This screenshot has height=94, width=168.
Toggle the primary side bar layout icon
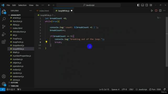(138, 5)
